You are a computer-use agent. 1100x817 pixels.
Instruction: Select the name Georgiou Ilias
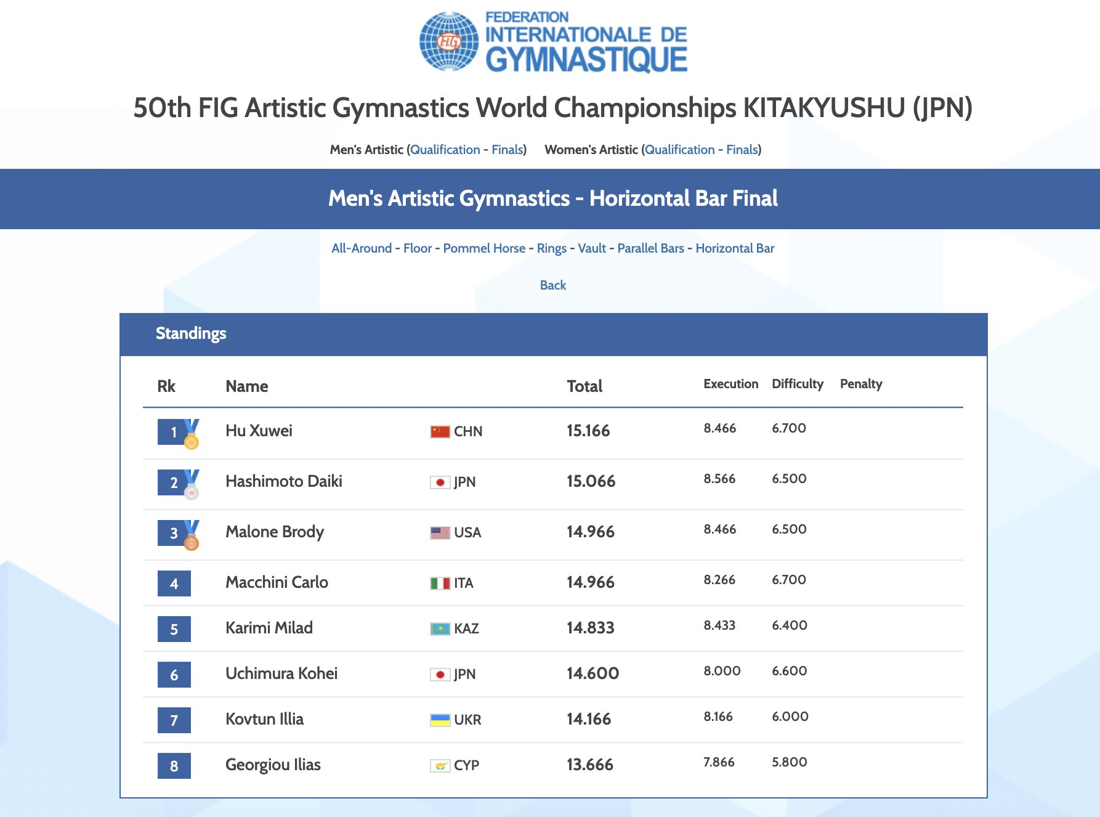(273, 765)
